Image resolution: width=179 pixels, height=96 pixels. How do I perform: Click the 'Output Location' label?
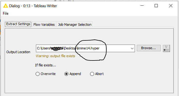[18, 52]
